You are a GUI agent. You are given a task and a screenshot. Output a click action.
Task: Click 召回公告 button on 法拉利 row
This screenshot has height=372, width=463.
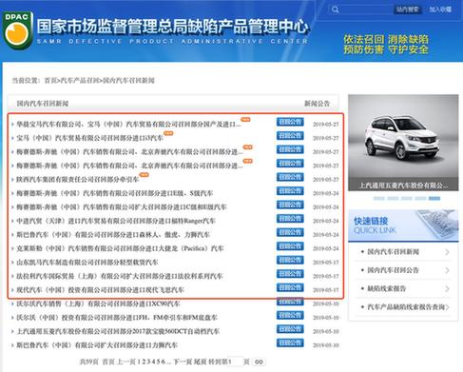[x=290, y=274]
